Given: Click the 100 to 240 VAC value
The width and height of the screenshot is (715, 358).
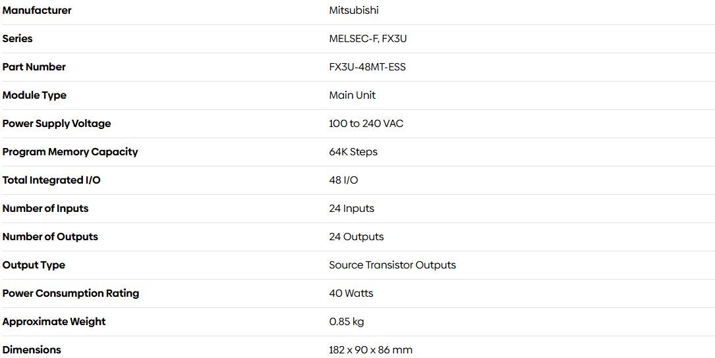Looking at the screenshot, I should point(366,124).
